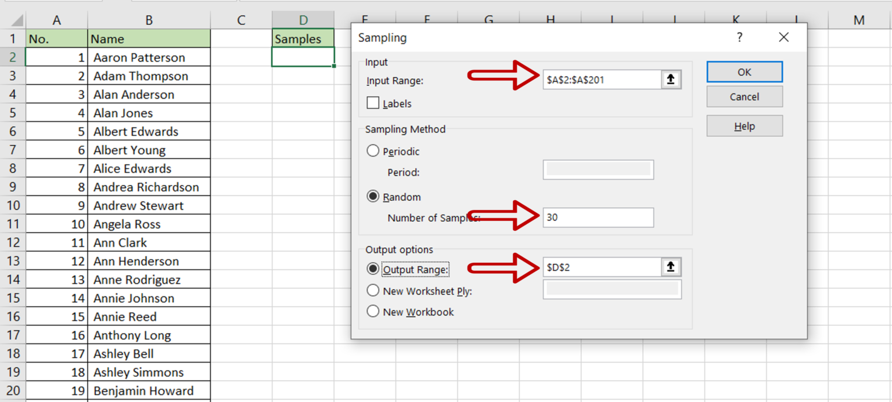Click the Sampling dialog help question mark
The width and height of the screenshot is (892, 402).
point(739,38)
